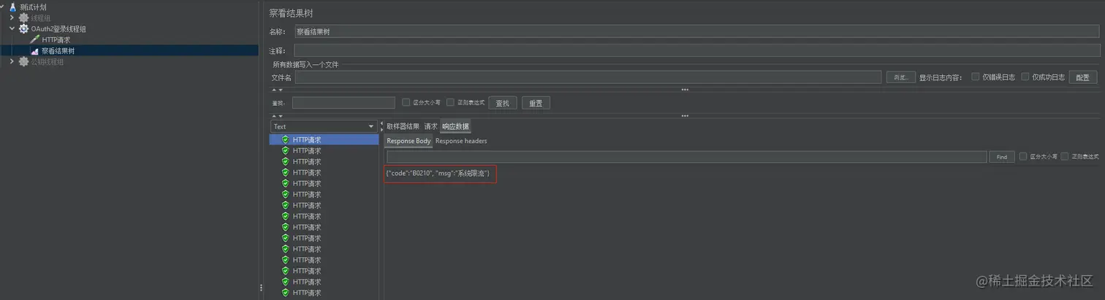Select 察看结果树 listener in the test plan tree
Viewport: 1105px width, 300px height.
pyautogui.click(x=58, y=51)
